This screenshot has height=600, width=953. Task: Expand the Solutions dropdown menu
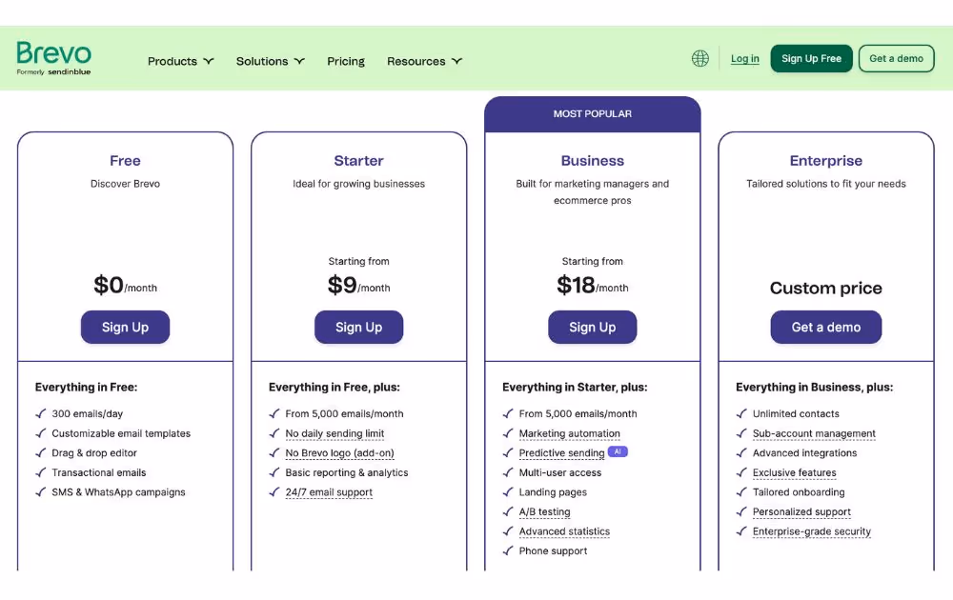click(x=270, y=62)
